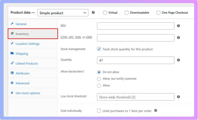Click help icon next to product type dropdown

[93, 12]
